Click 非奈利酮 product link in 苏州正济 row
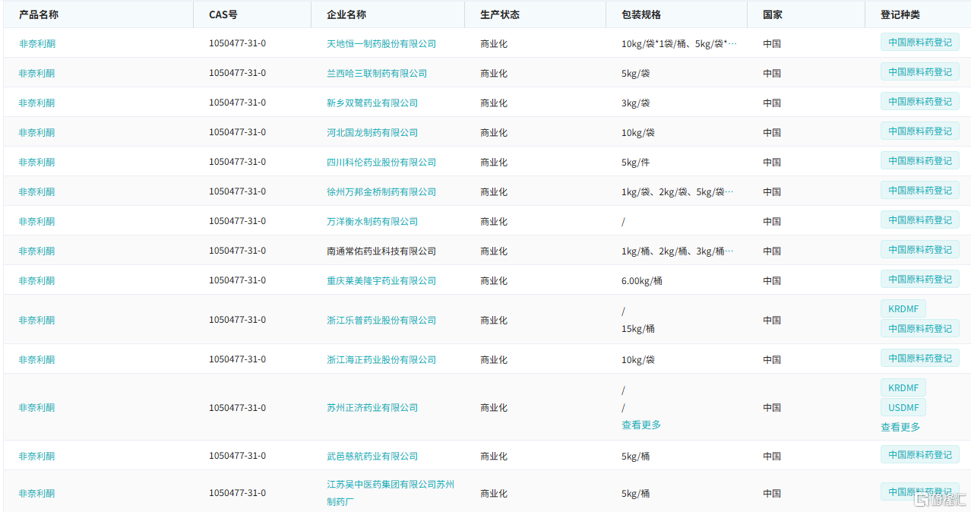 point(37,407)
